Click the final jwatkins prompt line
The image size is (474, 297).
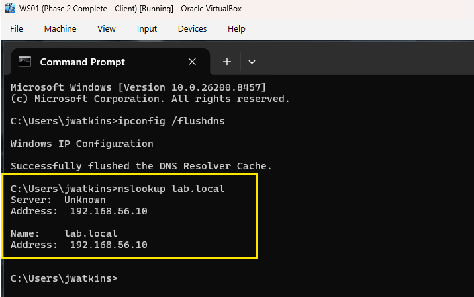[64, 278]
